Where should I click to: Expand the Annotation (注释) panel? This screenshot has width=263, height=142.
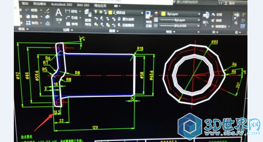(68, 30)
